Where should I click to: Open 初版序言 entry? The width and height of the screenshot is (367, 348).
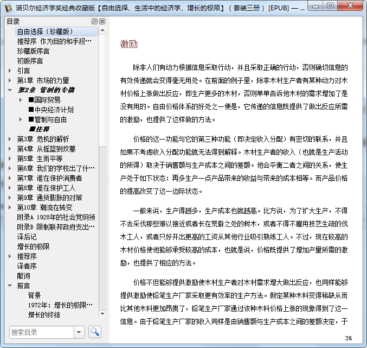[30, 61]
